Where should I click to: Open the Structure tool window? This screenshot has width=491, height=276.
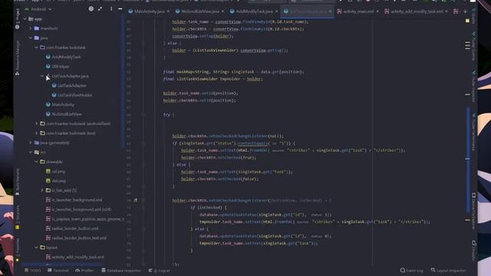coord(17,218)
